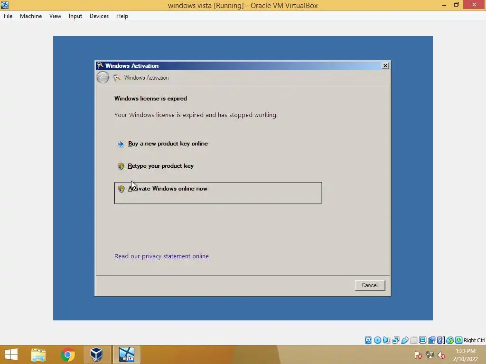The width and height of the screenshot is (486, 364).
Task: Restore down the VirtualBox window
Action: click(x=456, y=5)
